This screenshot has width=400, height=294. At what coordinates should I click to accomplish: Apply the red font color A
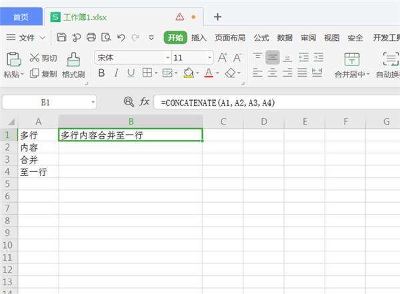pos(209,73)
